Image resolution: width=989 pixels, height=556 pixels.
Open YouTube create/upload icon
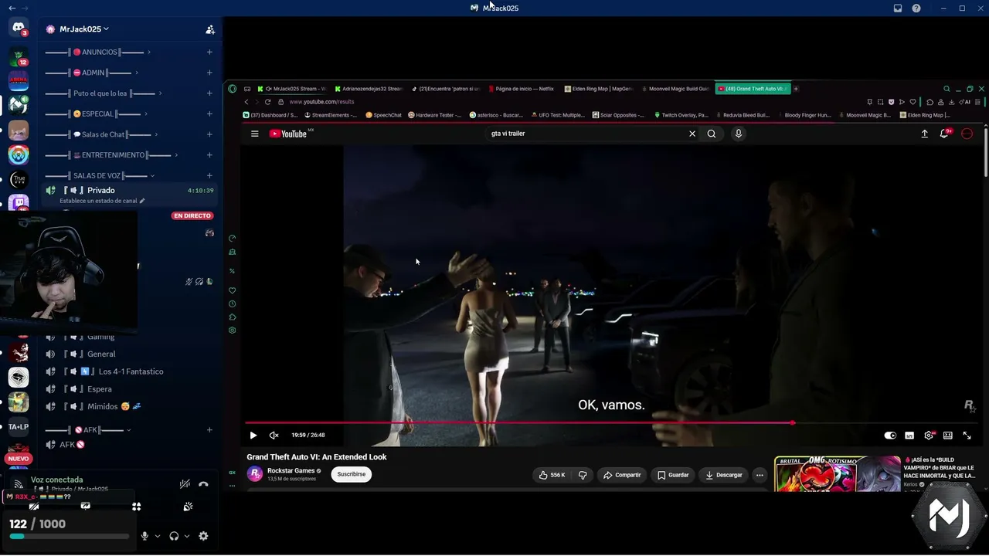pos(924,134)
